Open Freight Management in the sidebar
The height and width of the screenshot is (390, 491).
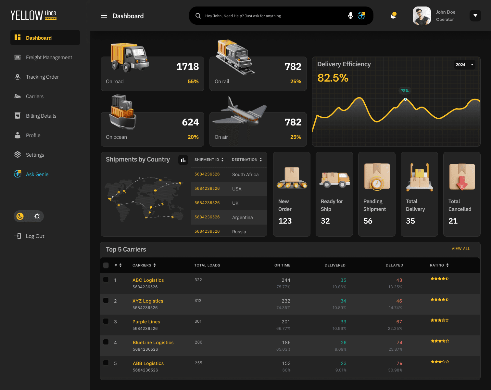click(49, 58)
